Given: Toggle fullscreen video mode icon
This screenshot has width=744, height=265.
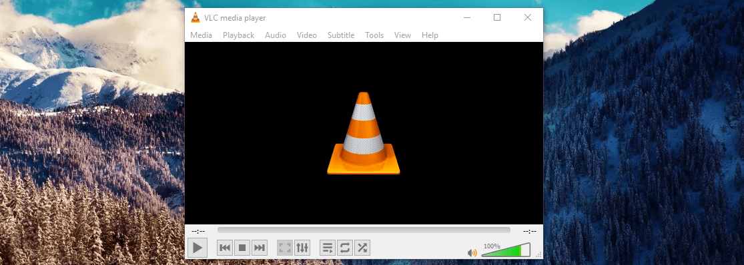Looking at the screenshot, I should [285, 248].
